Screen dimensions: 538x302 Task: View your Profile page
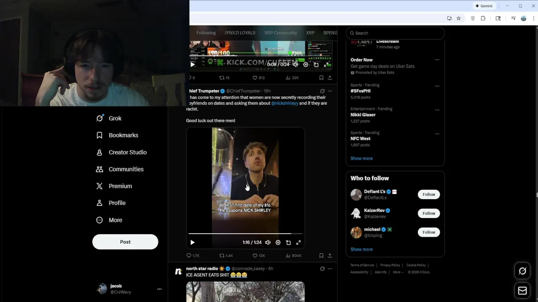[111, 203]
